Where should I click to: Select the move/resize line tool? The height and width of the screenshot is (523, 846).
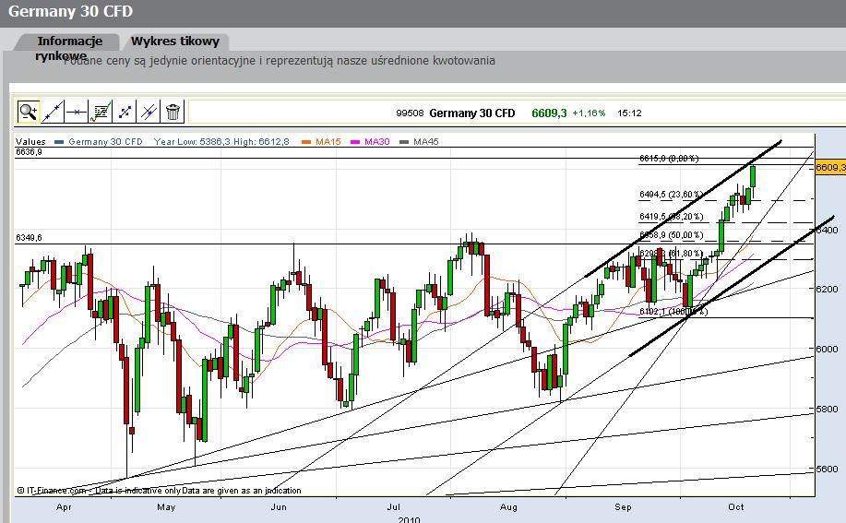click(125, 112)
